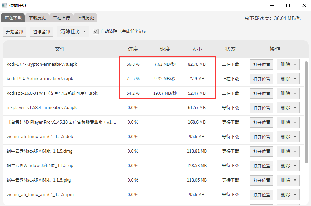311x206 pixels.
Task: Open the 上传历史 tab
Action: click(x=85, y=18)
